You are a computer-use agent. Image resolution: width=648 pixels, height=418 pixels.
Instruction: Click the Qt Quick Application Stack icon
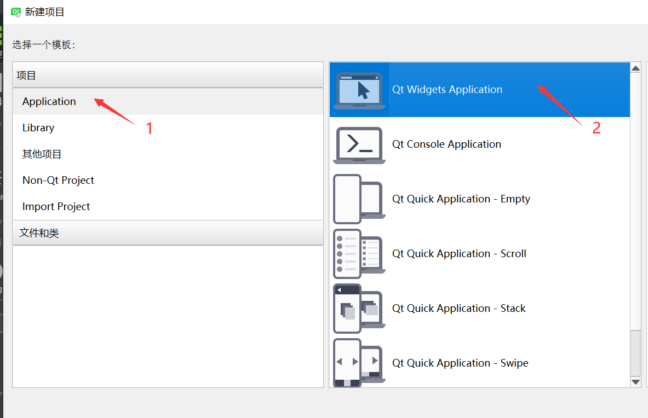pos(359,309)
